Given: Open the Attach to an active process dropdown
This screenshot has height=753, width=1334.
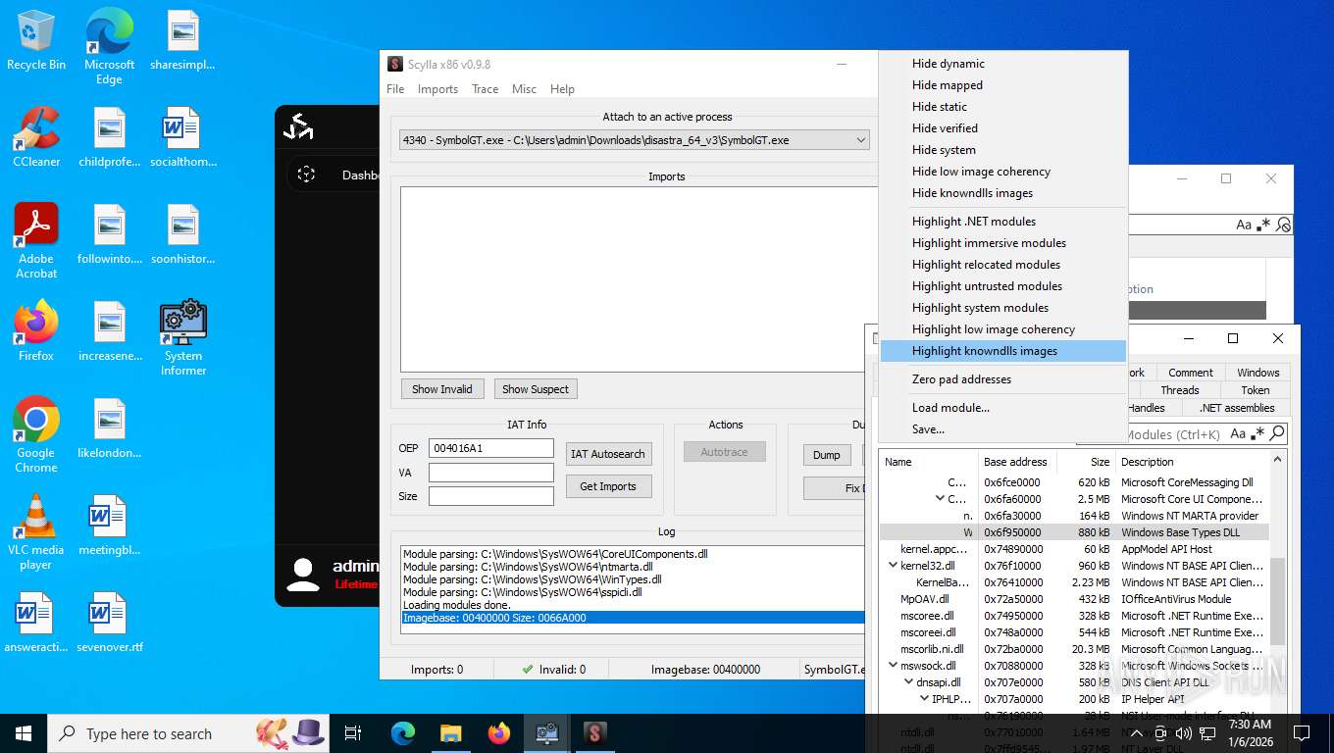Looking at the screenshot, I should point(635,140).
